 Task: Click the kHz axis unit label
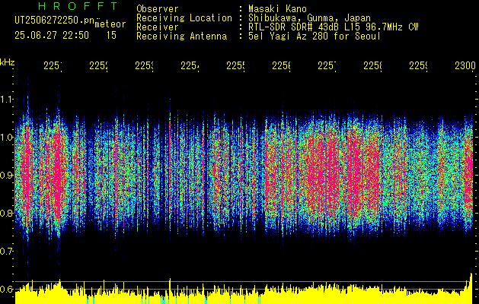click(8, 62)
